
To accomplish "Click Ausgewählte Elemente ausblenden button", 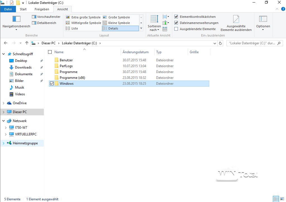I will tap(236, 23).
